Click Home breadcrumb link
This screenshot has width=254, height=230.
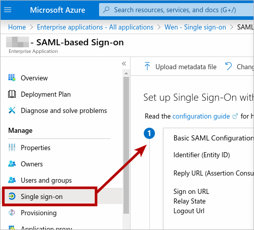[x=17, y=27]
